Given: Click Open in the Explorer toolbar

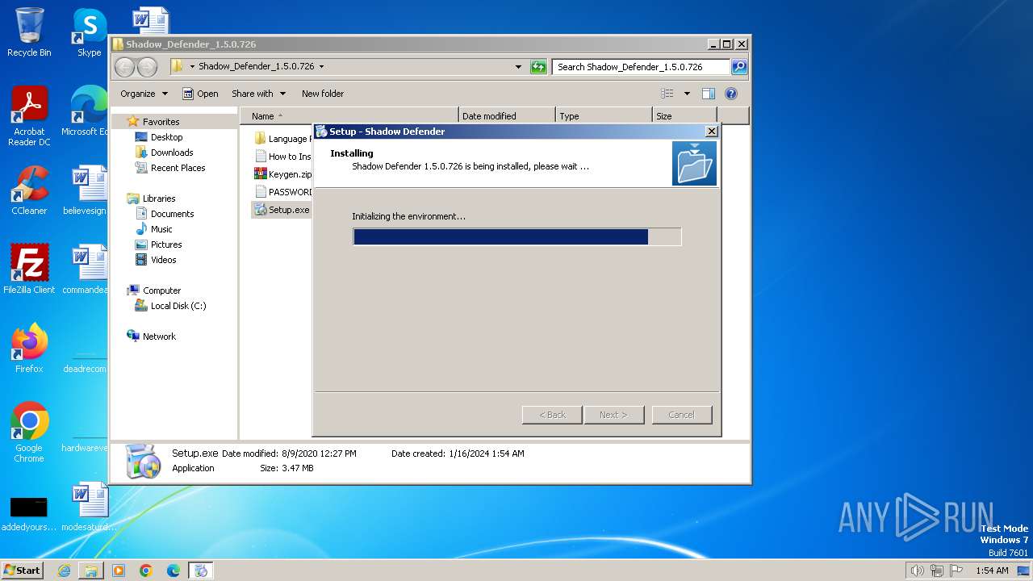Looking at the screenshot, I should (200, 94).
